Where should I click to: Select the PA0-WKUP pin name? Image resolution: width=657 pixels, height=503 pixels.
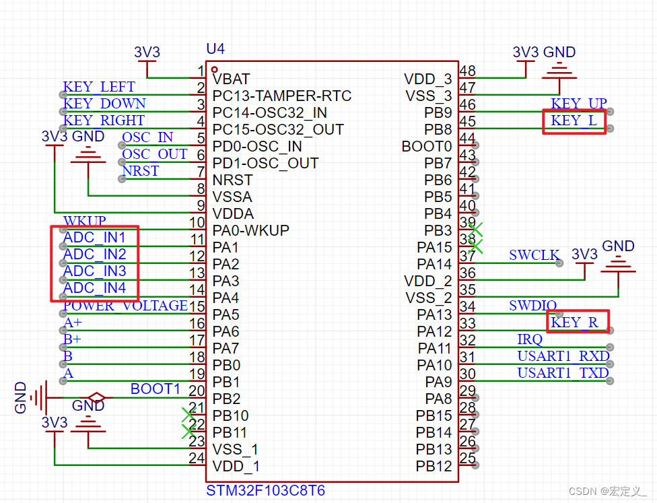tap(250, 230)
